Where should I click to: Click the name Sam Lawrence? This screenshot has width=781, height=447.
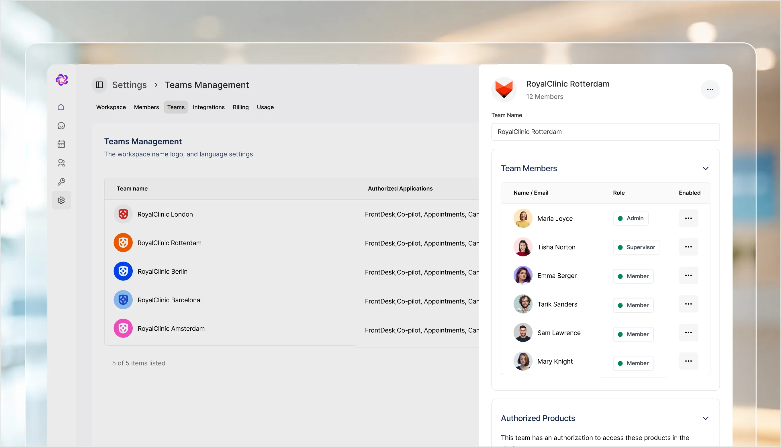pyautogui.click(x=559, y=333)
